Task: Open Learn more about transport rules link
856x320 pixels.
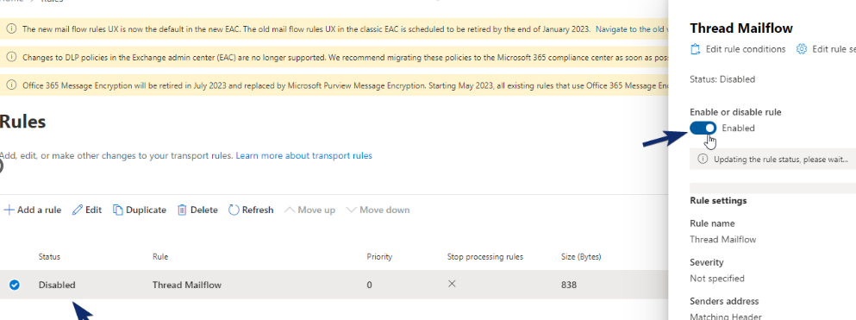Action: tap(304, 155)
